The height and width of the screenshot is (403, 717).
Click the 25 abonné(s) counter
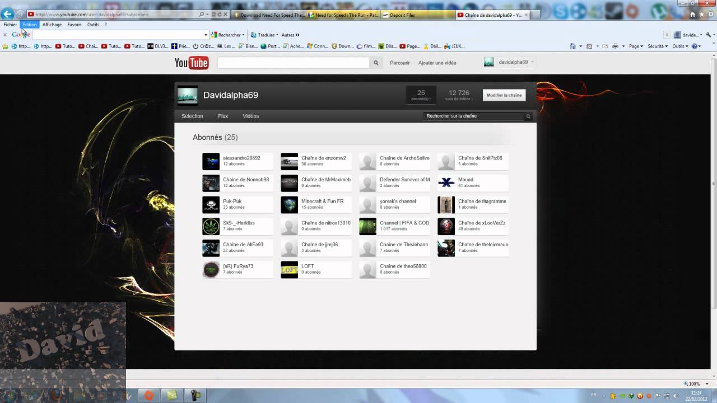pyautogui.click(x=421, y=95)
